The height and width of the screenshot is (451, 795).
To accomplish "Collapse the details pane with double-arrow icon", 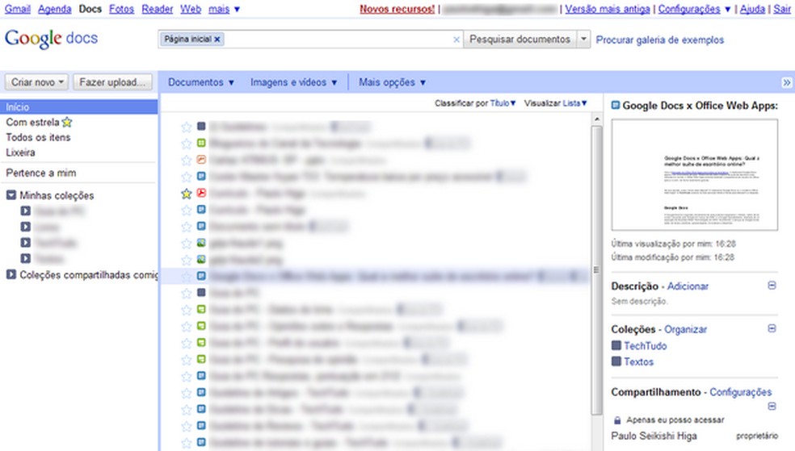I will 786,82.
